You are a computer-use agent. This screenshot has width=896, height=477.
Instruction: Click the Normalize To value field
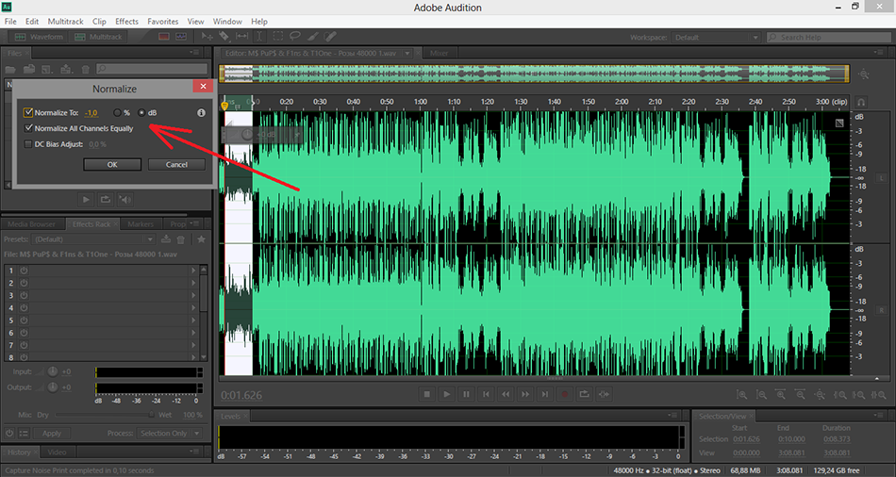click(91, 113)
